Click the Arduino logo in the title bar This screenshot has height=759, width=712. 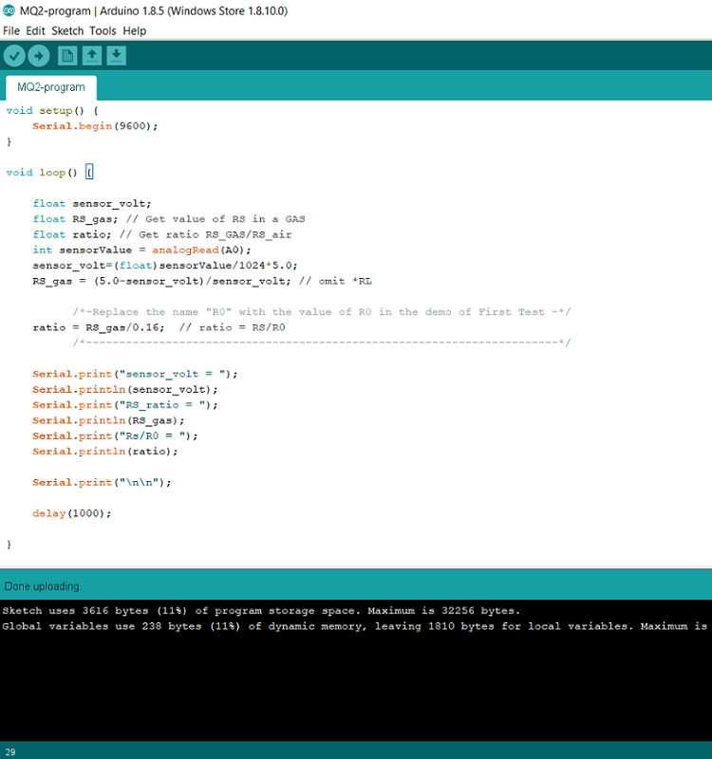pyautogui.click(x=9, y=10)
